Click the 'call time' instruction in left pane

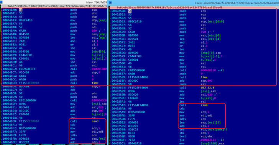[x=84, y=83]
